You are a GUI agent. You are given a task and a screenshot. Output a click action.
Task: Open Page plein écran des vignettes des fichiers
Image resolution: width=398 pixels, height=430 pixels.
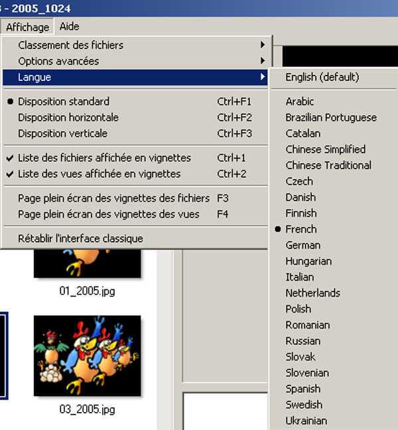click(x=135, y=198)
